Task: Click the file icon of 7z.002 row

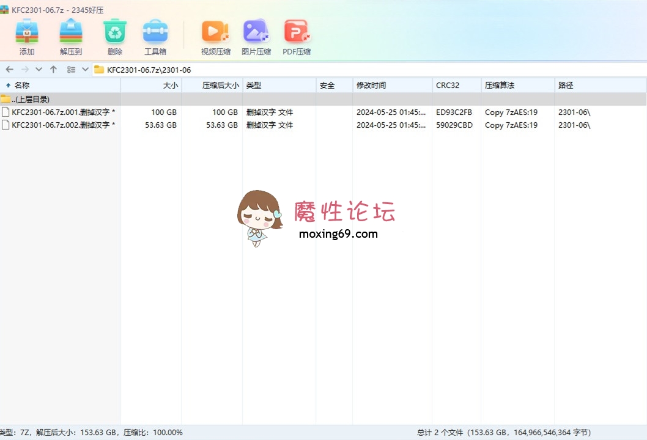Action: tap(6, 125)
